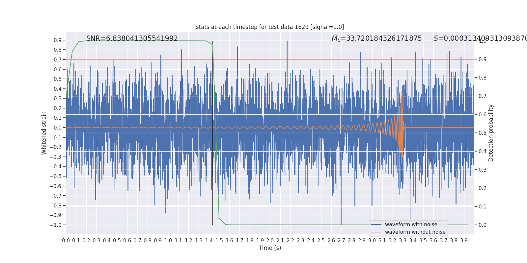The image size is (527, 263).
Task: Click Whitened strain axis tick 0.2
Action: (58, 108)
